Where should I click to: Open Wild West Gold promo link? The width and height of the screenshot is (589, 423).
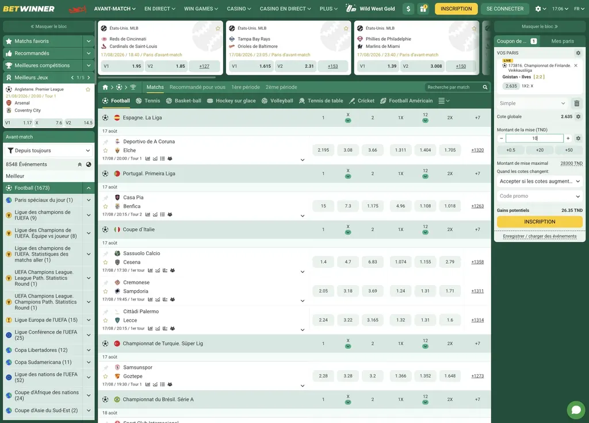pyautogui.click(x=370, y=9)
